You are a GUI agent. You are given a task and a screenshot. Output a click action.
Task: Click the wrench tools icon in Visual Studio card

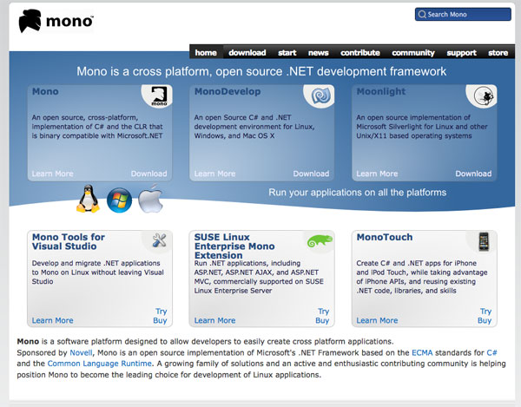tap(159, 240)
